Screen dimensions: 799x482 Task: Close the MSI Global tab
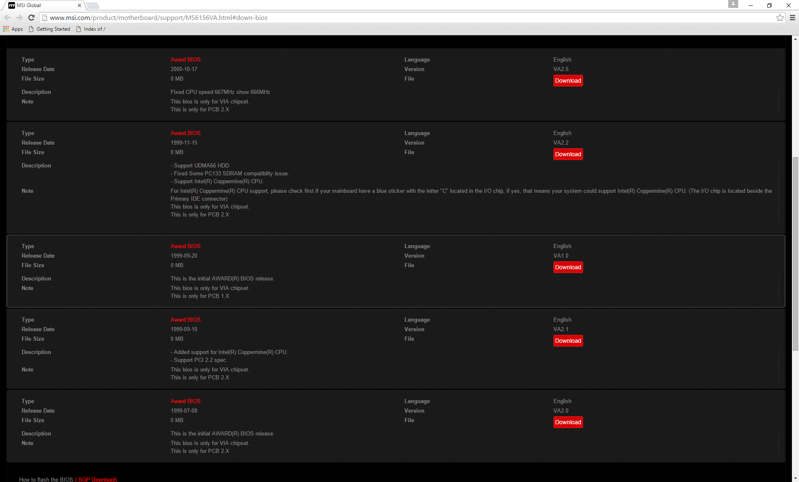click(79, 5)
